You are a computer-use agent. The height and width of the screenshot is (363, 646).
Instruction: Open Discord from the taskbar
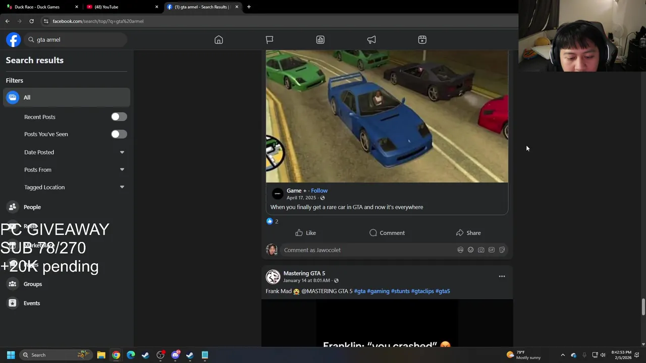coord(175,355)
